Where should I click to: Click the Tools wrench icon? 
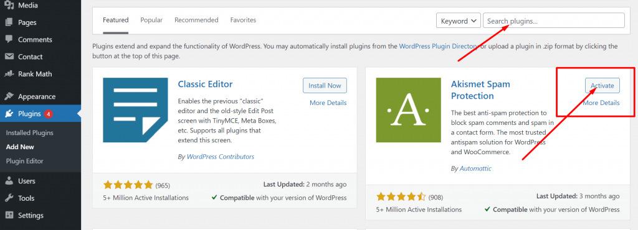coord(9,198)
